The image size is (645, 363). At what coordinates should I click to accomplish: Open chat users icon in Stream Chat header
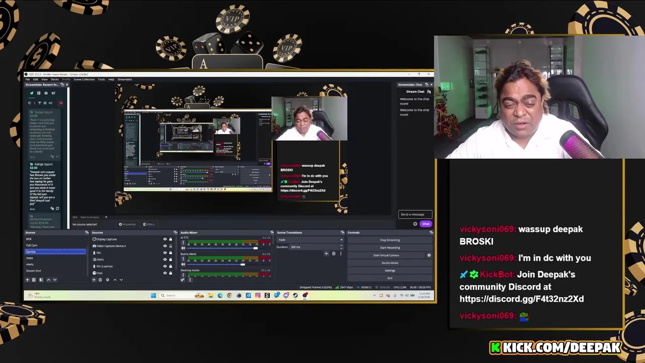429,92
